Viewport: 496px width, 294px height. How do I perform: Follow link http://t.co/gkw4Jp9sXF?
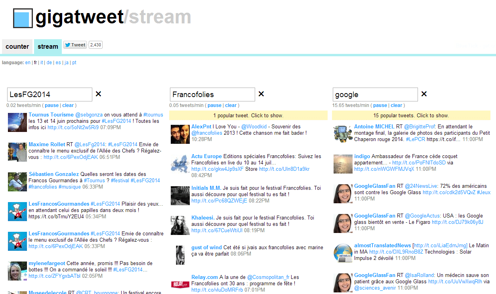coord(217,169)
